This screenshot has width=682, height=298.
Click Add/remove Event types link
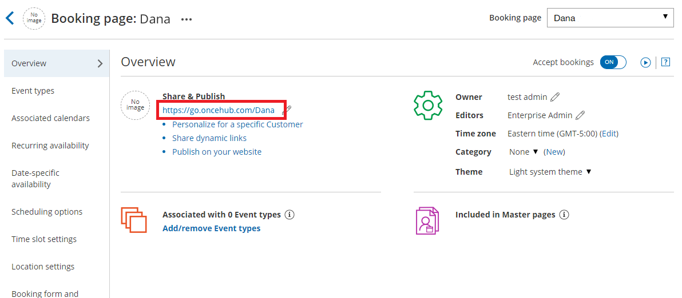(x=211, y=228)
